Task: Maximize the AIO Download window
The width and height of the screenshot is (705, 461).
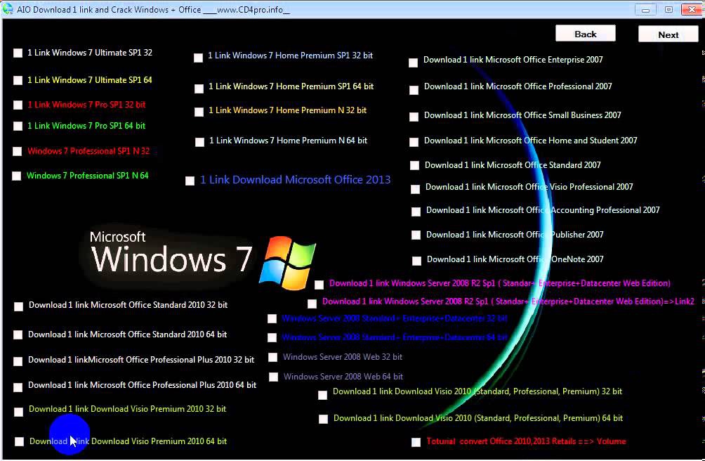Action: 668,9
